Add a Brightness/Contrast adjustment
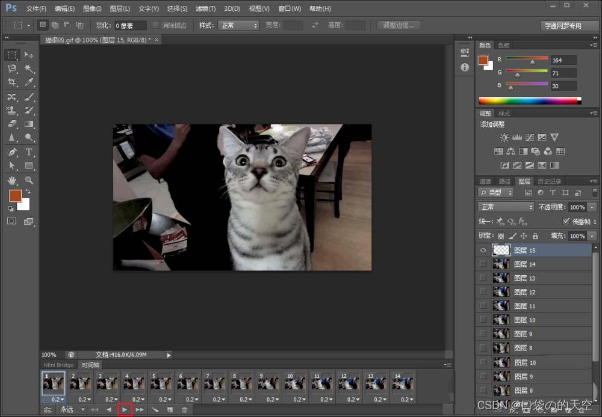 pos(504,137)
